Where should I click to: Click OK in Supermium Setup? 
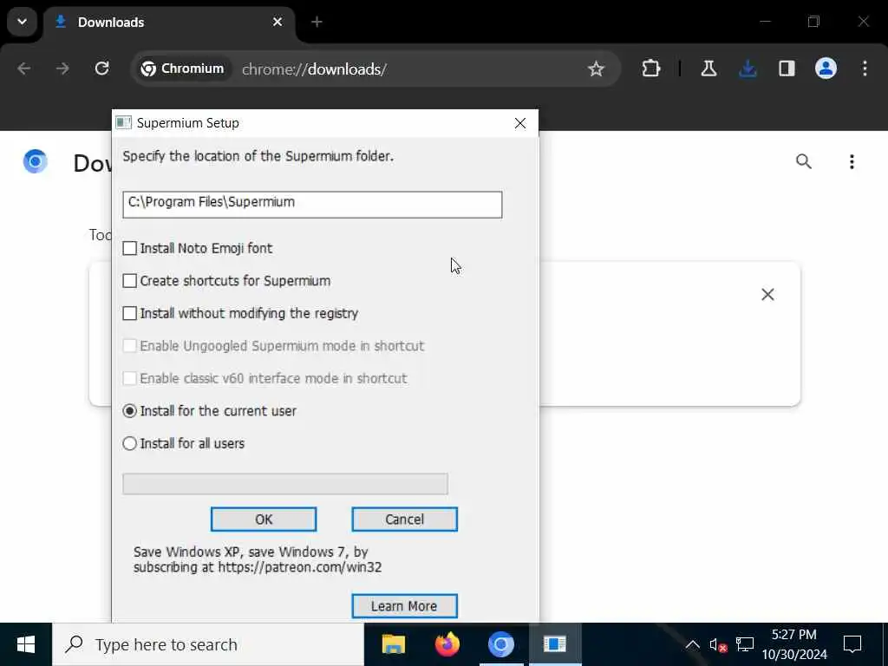click(264, 519)
